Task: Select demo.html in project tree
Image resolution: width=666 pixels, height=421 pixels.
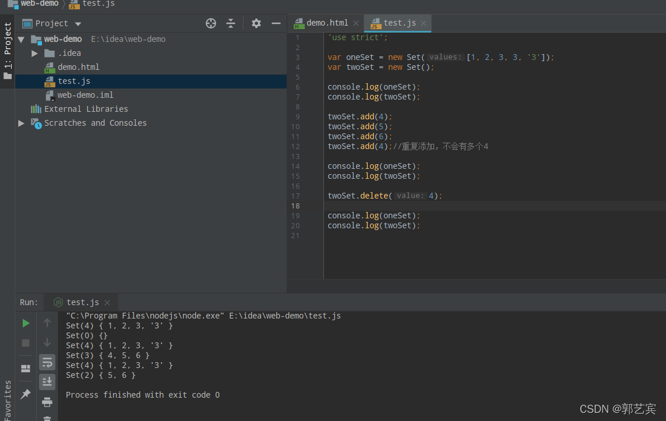Action: [78, 67]
